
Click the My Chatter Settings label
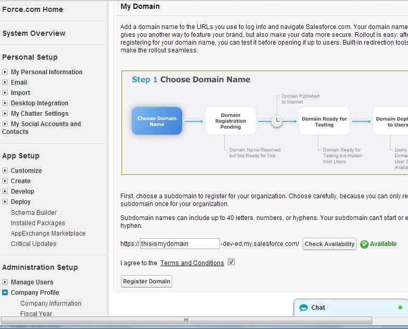coord(39,114)
